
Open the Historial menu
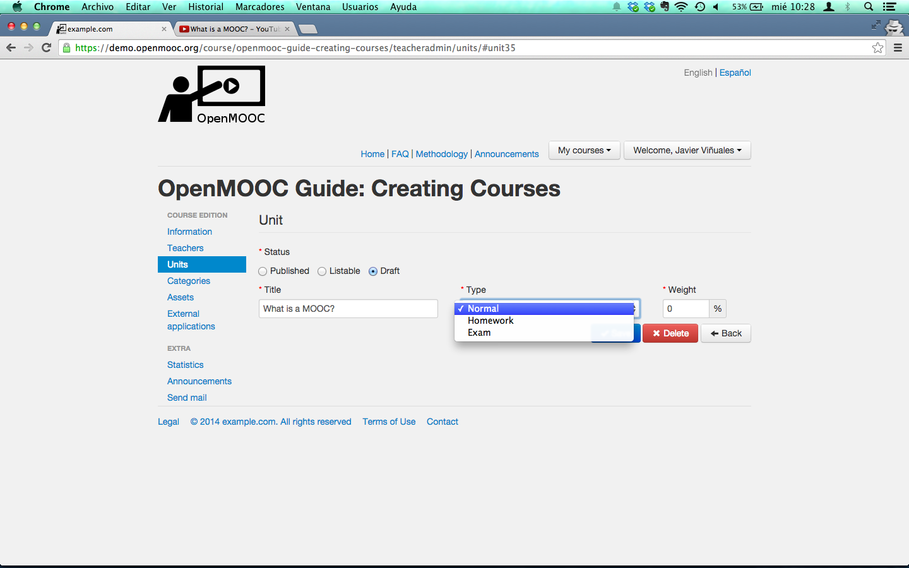(x=206, y=7)
